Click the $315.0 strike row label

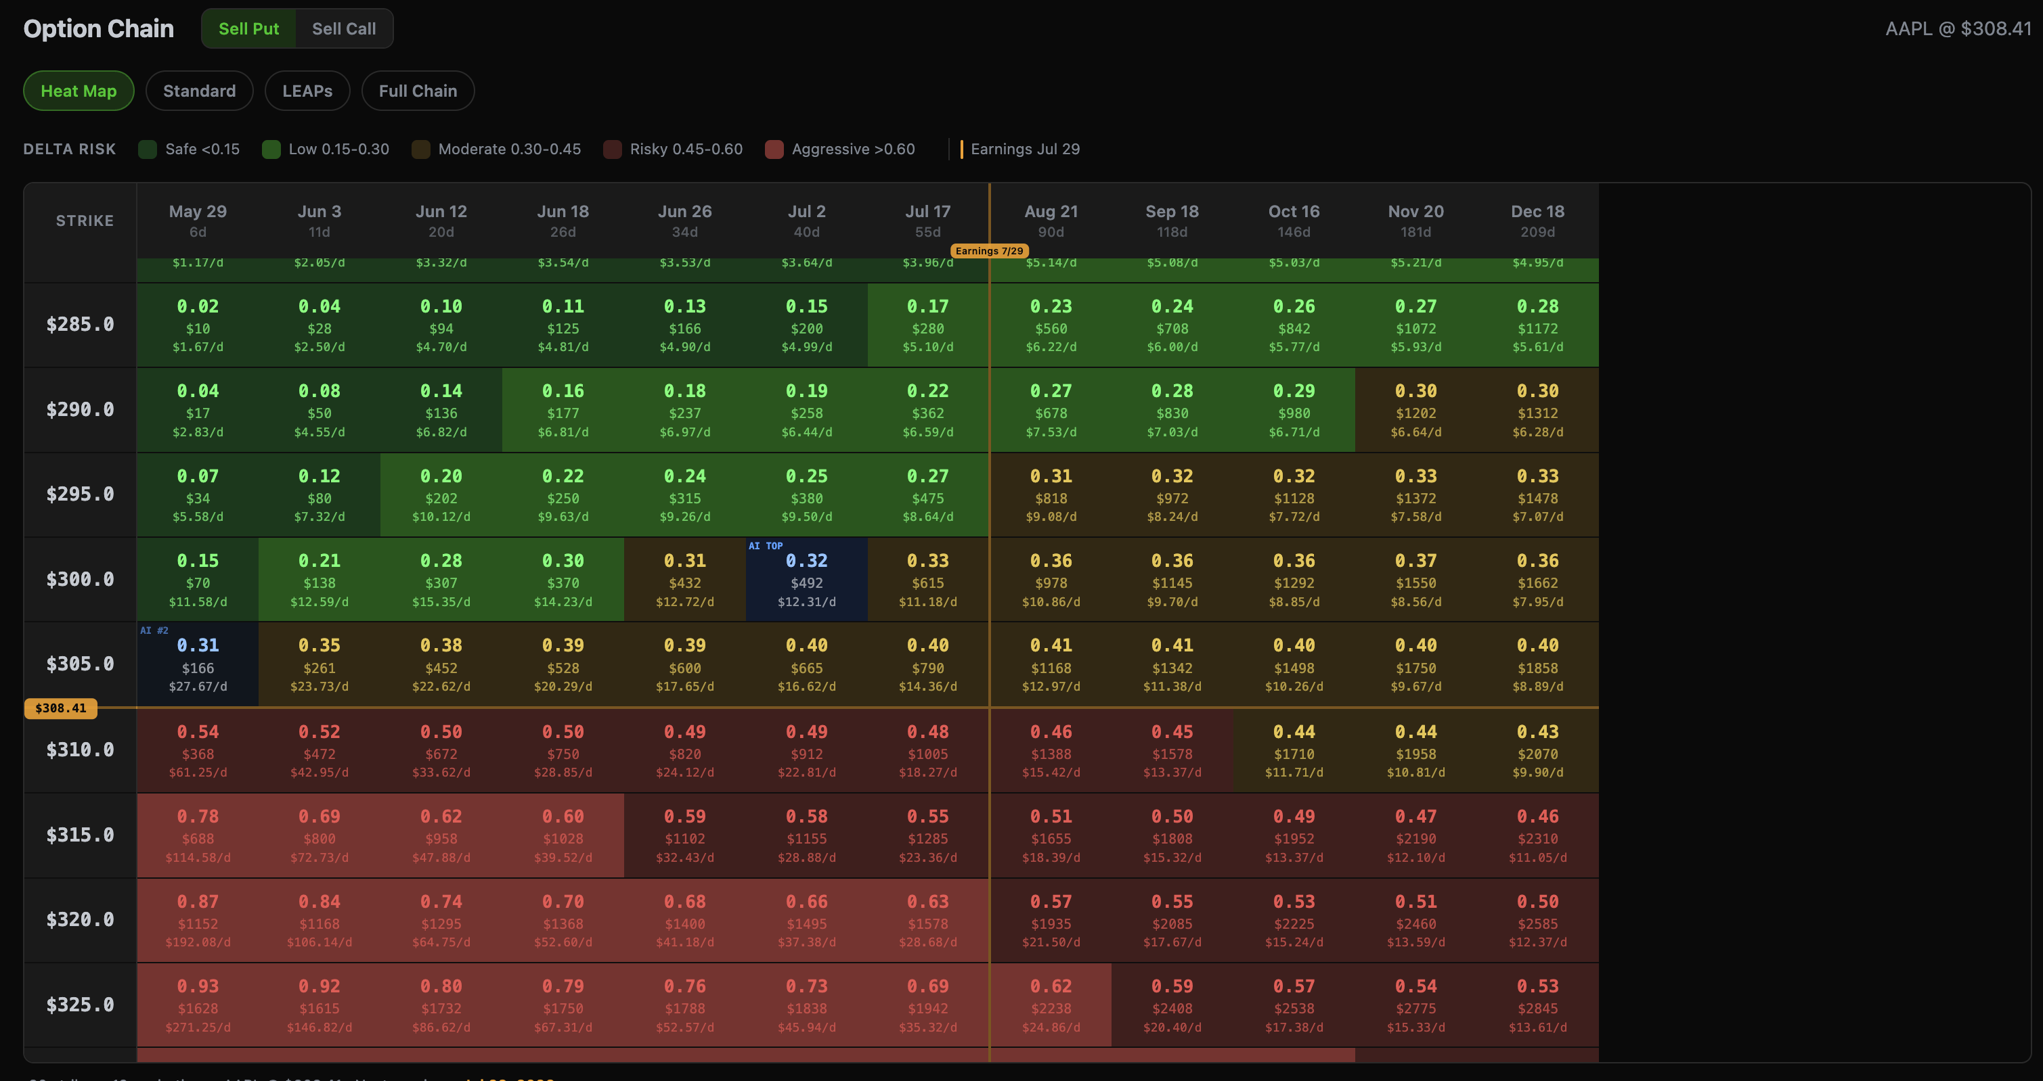(80, 835)
